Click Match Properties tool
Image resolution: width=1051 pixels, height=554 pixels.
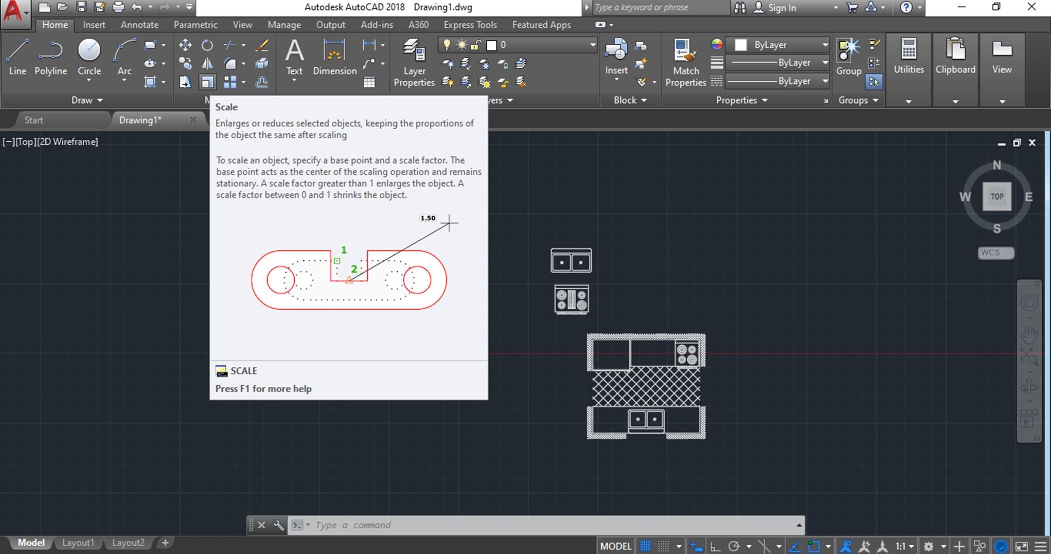pos(685,62)
